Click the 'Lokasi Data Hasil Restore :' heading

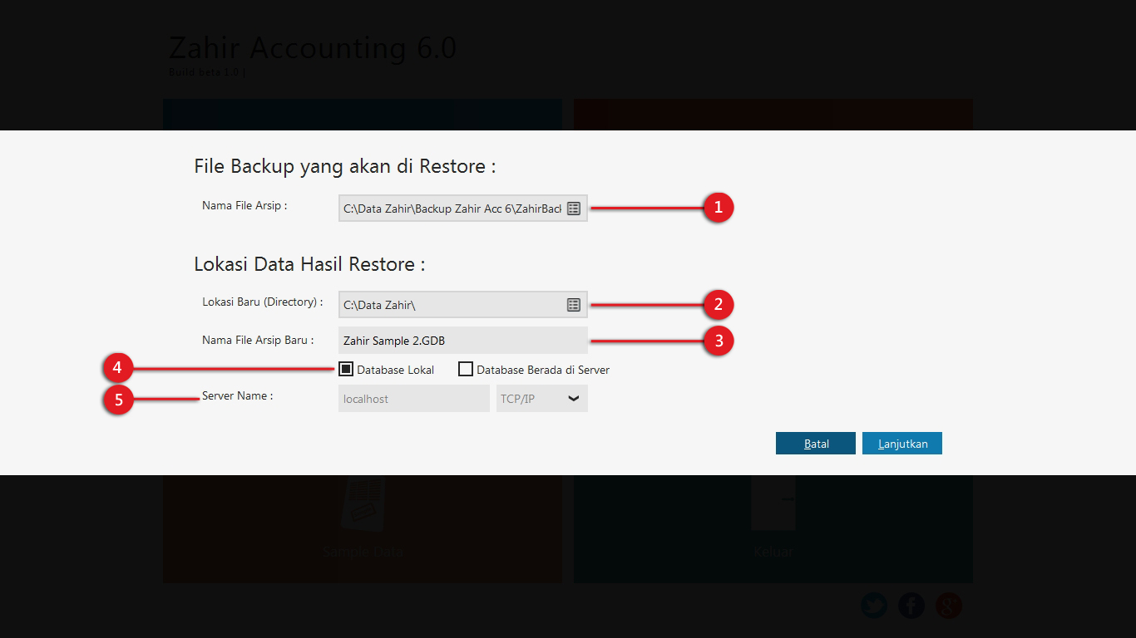(x=309, y=264)
